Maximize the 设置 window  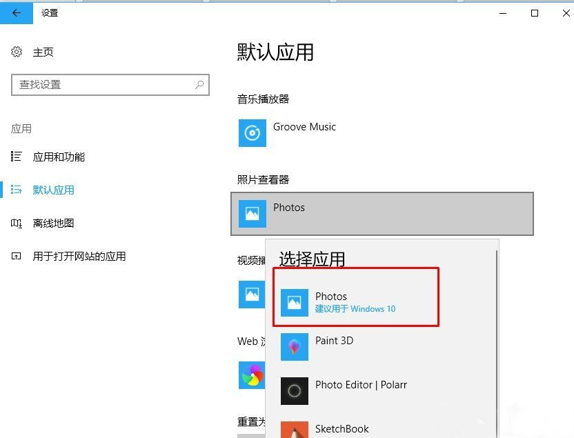(x=535, y=14)
